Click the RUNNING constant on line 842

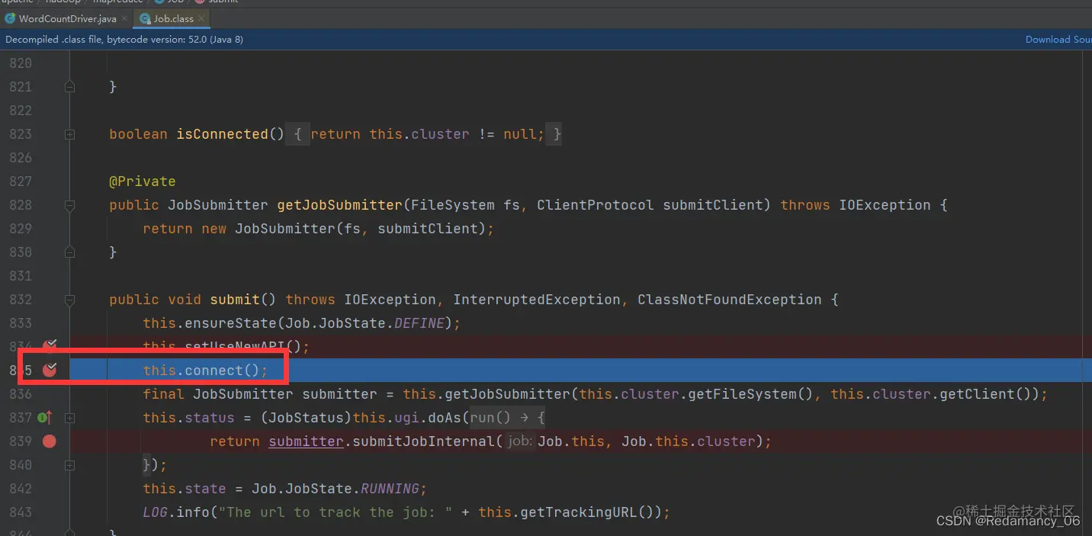tap(390, 489)
